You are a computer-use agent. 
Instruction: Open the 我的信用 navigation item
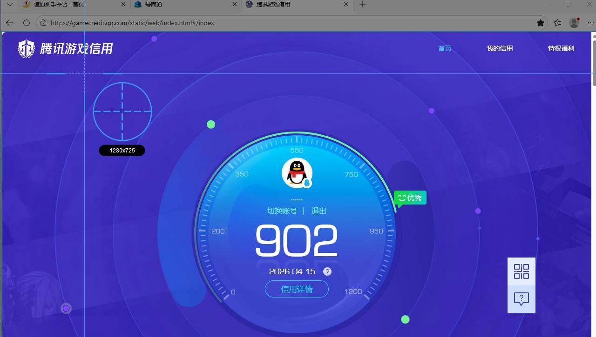click(499, 48)
